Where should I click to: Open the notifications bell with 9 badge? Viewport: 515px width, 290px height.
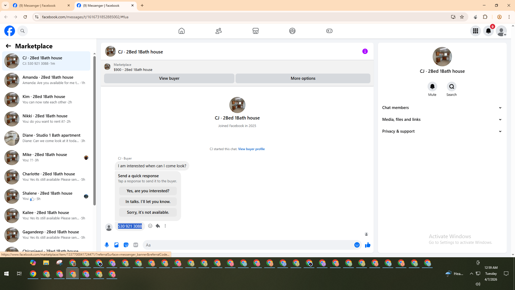(488, 31)
